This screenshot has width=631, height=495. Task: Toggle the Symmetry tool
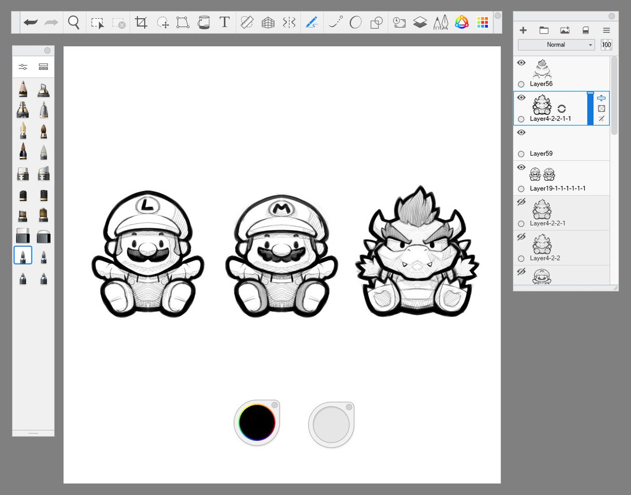click(x=289, y=23)
